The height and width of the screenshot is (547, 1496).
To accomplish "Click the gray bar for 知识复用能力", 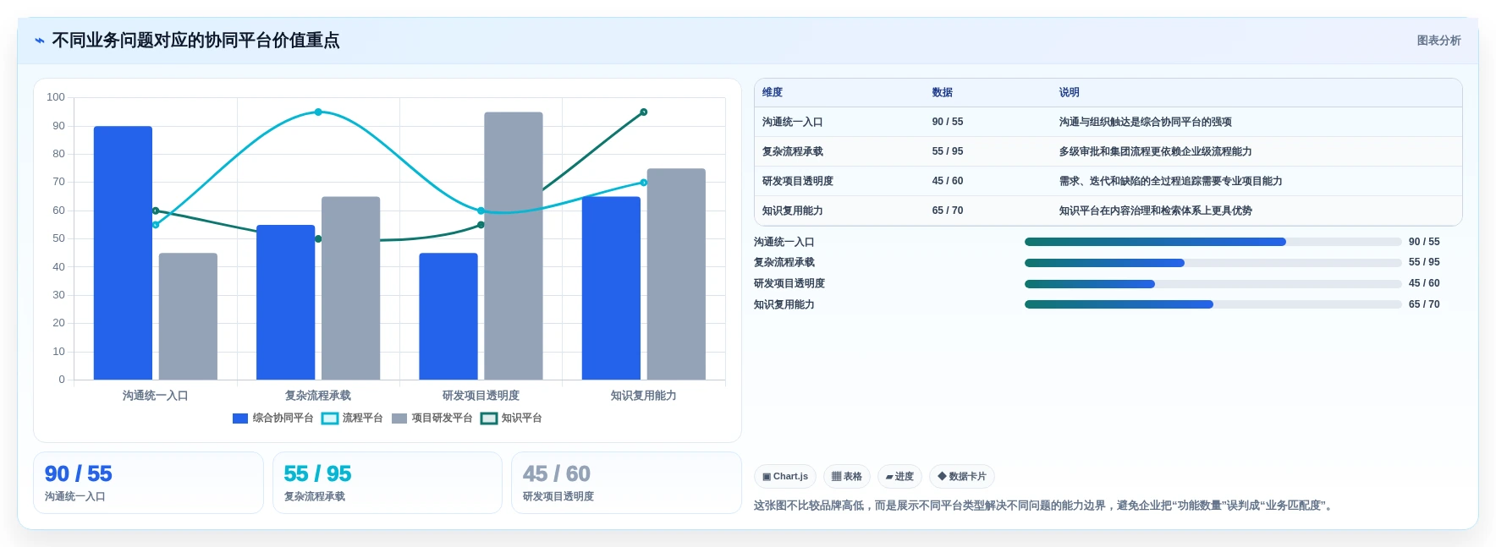I will point(676,274).
